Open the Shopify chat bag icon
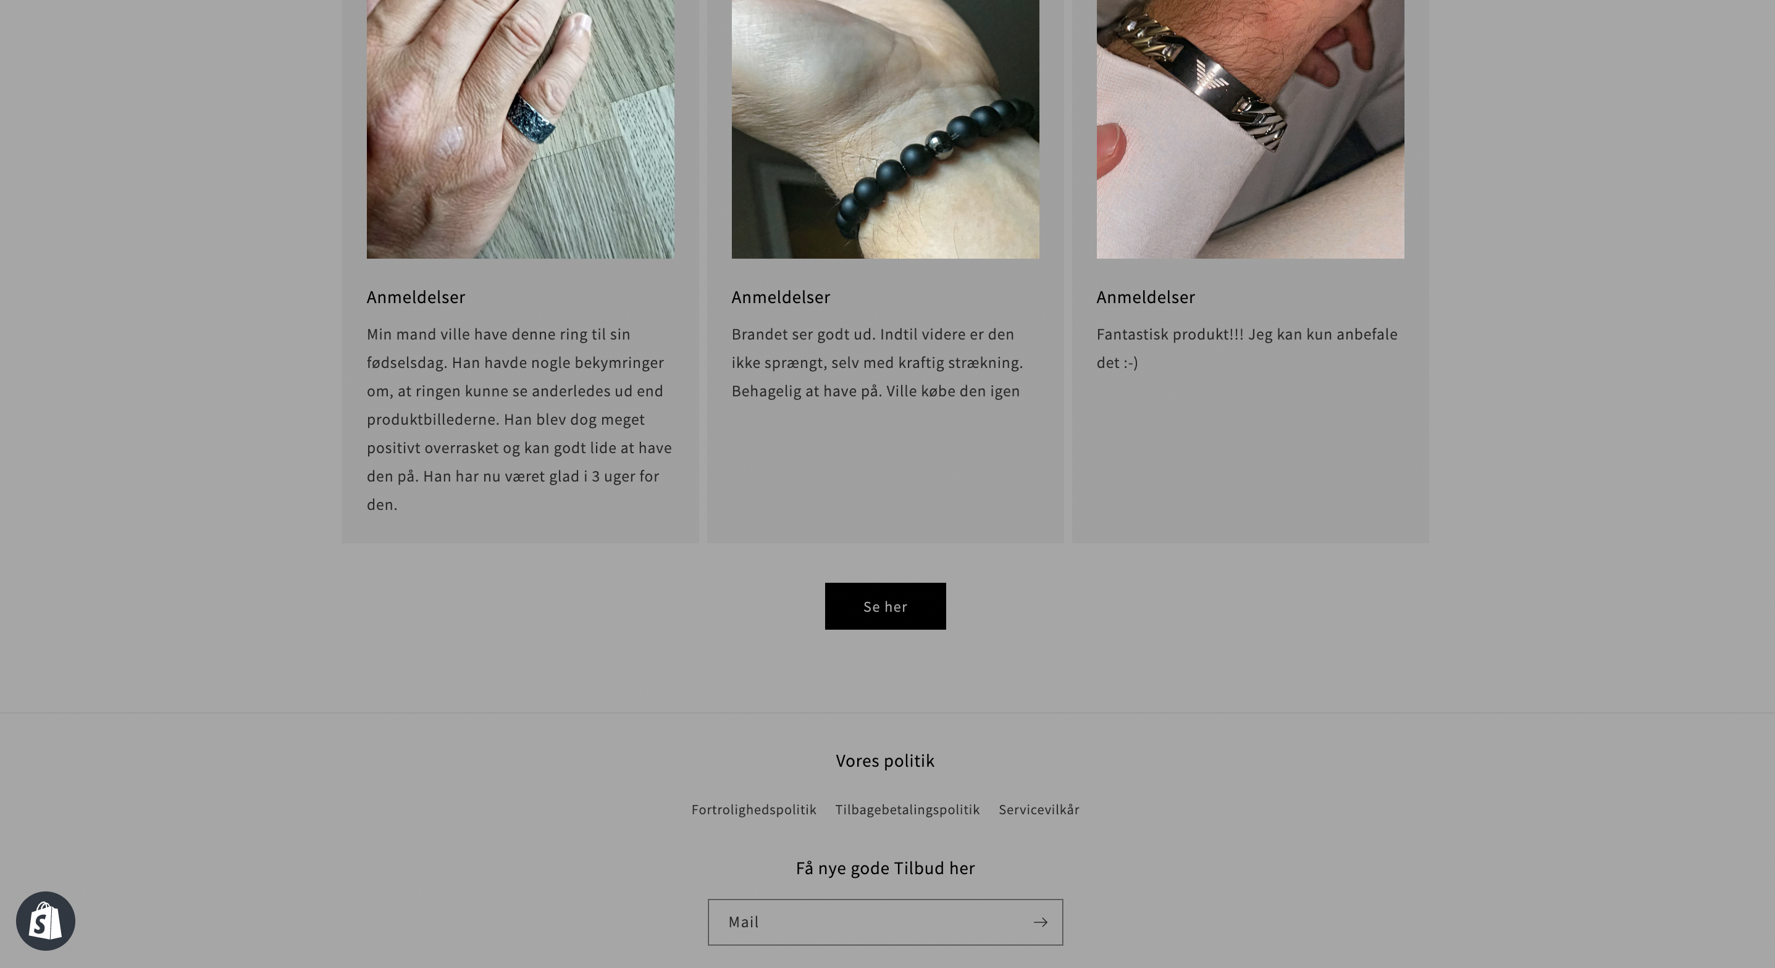Viewport: 1775px width, 968px height. point(46,921)
